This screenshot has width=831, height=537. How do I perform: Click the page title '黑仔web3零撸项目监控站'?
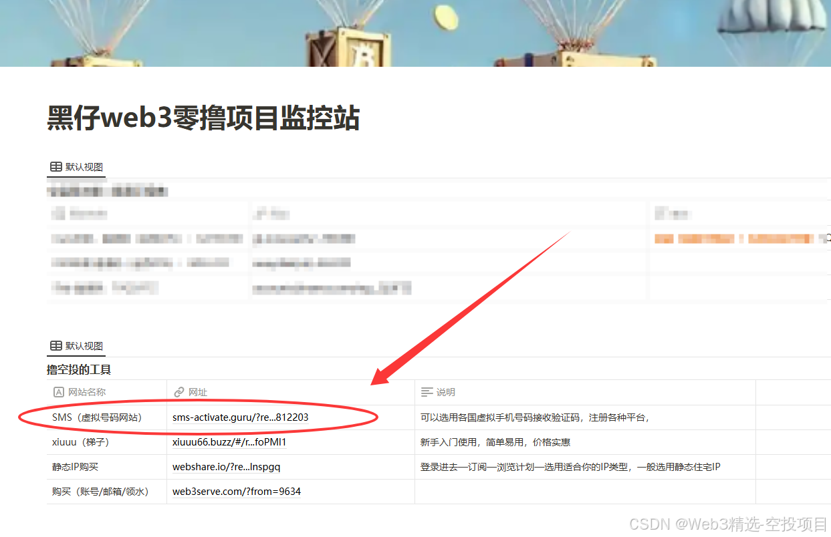pyautogui.click(x=203, y=118)
